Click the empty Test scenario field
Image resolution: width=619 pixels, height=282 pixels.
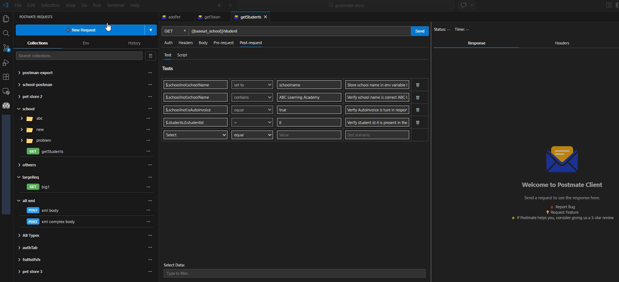tap(377, 135)
